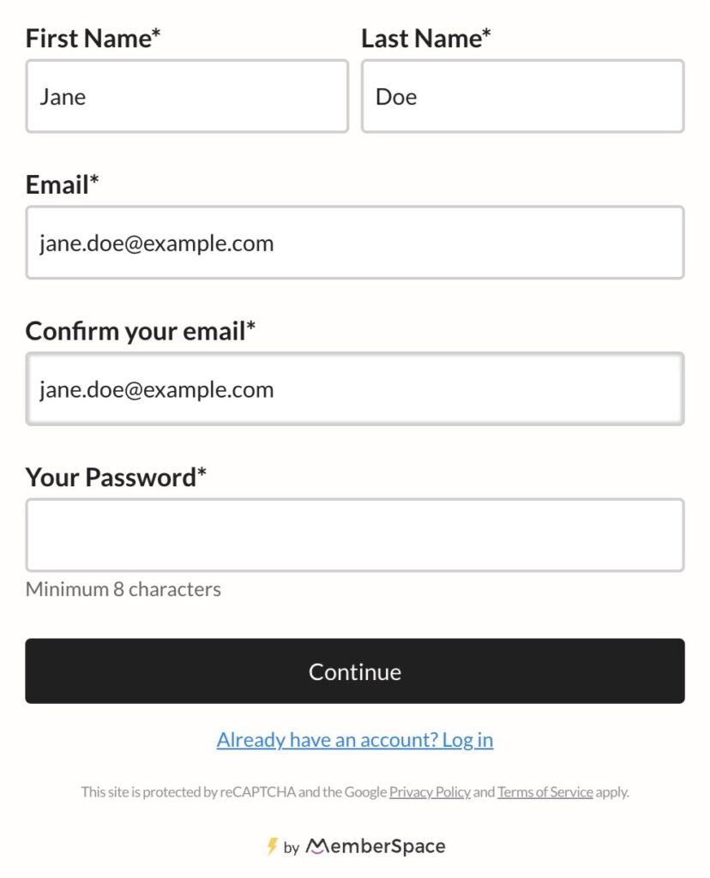Image resolution: width=710 pixels, height=878 pixels.
Task: Click the Minimum 8 characters hint
Action: pyautogui.click(x=123, y=589)
